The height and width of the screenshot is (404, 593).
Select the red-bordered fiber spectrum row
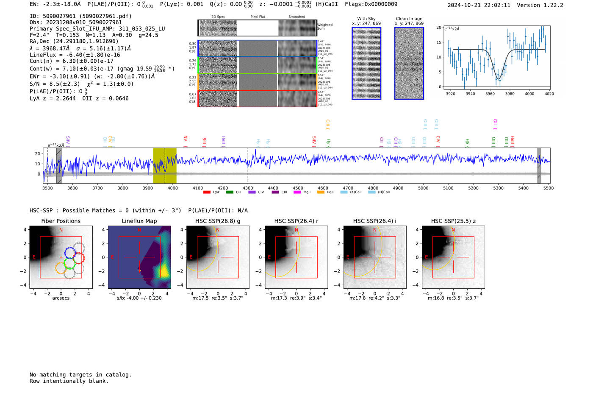coord(258,98)
